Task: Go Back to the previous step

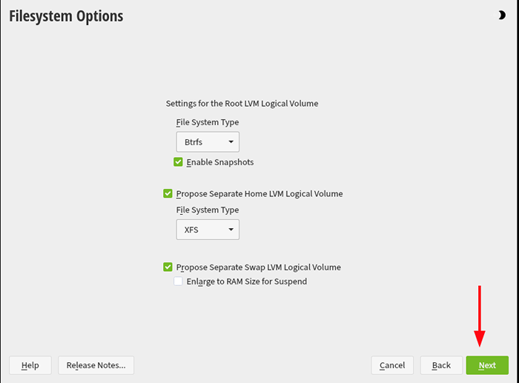Action: [441, 365]
